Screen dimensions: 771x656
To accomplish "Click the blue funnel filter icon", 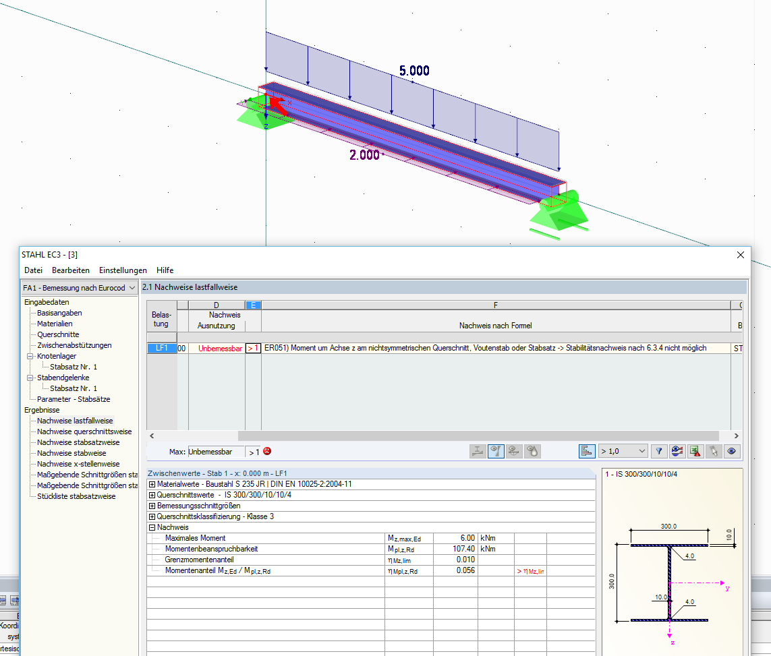I will (x=659, y=451).
